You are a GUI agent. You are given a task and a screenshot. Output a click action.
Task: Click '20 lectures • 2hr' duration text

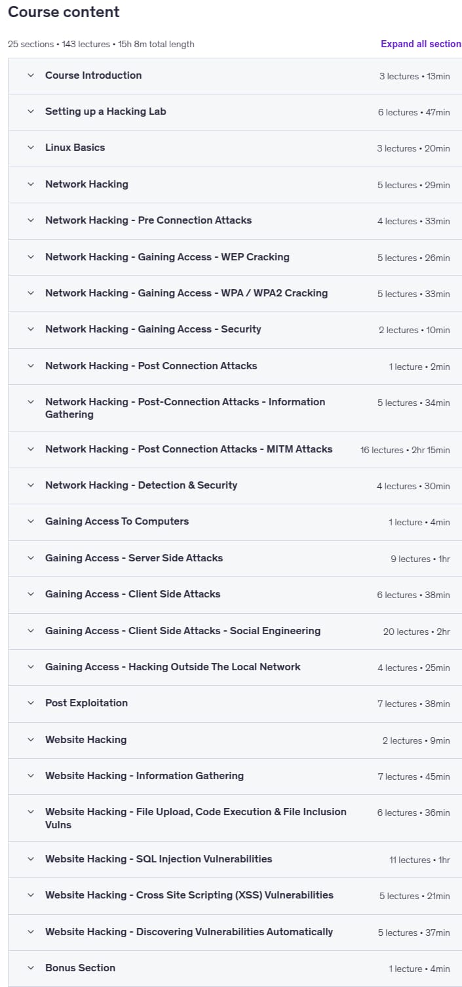(417, 632)
